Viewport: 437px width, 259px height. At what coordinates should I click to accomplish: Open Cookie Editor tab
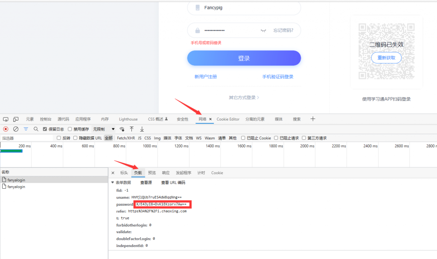tap(228, 119)
